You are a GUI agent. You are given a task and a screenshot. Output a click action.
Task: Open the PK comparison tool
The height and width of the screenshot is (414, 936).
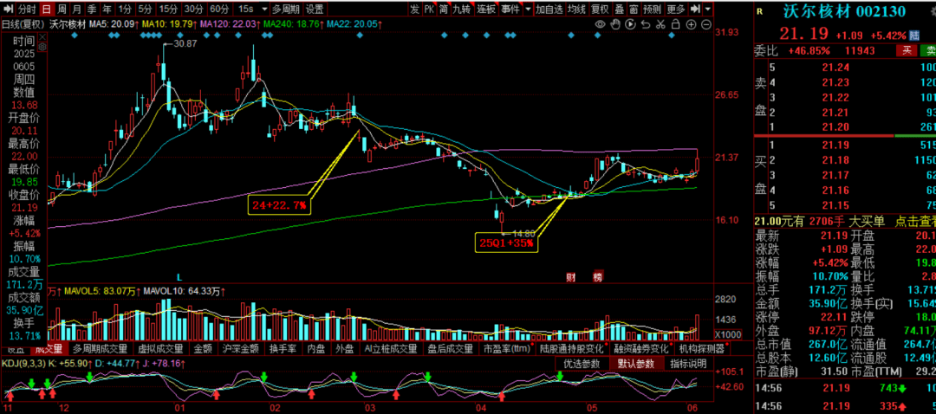click(x=429, y=9)
